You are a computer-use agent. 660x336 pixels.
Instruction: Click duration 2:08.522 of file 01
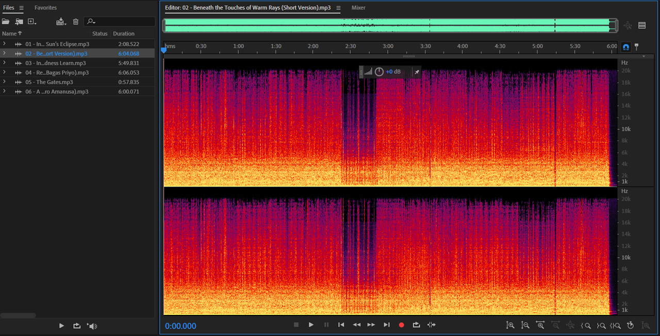point(128,44)
